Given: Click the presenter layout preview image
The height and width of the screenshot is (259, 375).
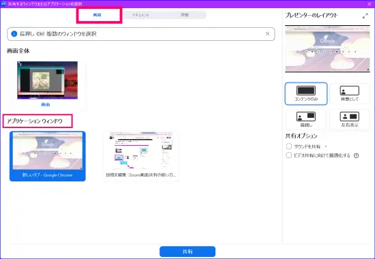Looking at the screenshot, I should 327,48.
